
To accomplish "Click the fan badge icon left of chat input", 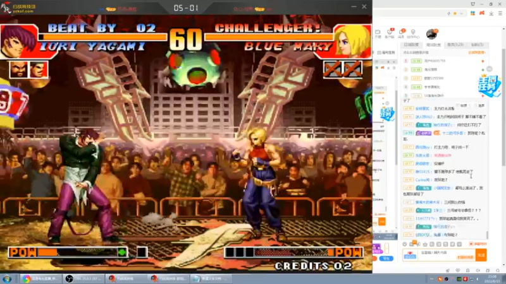I will pos(410,255).
